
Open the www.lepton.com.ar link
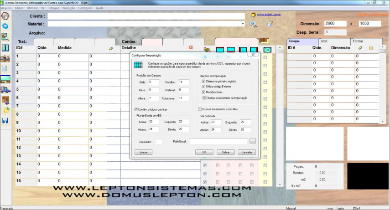[x=269, y=15]
